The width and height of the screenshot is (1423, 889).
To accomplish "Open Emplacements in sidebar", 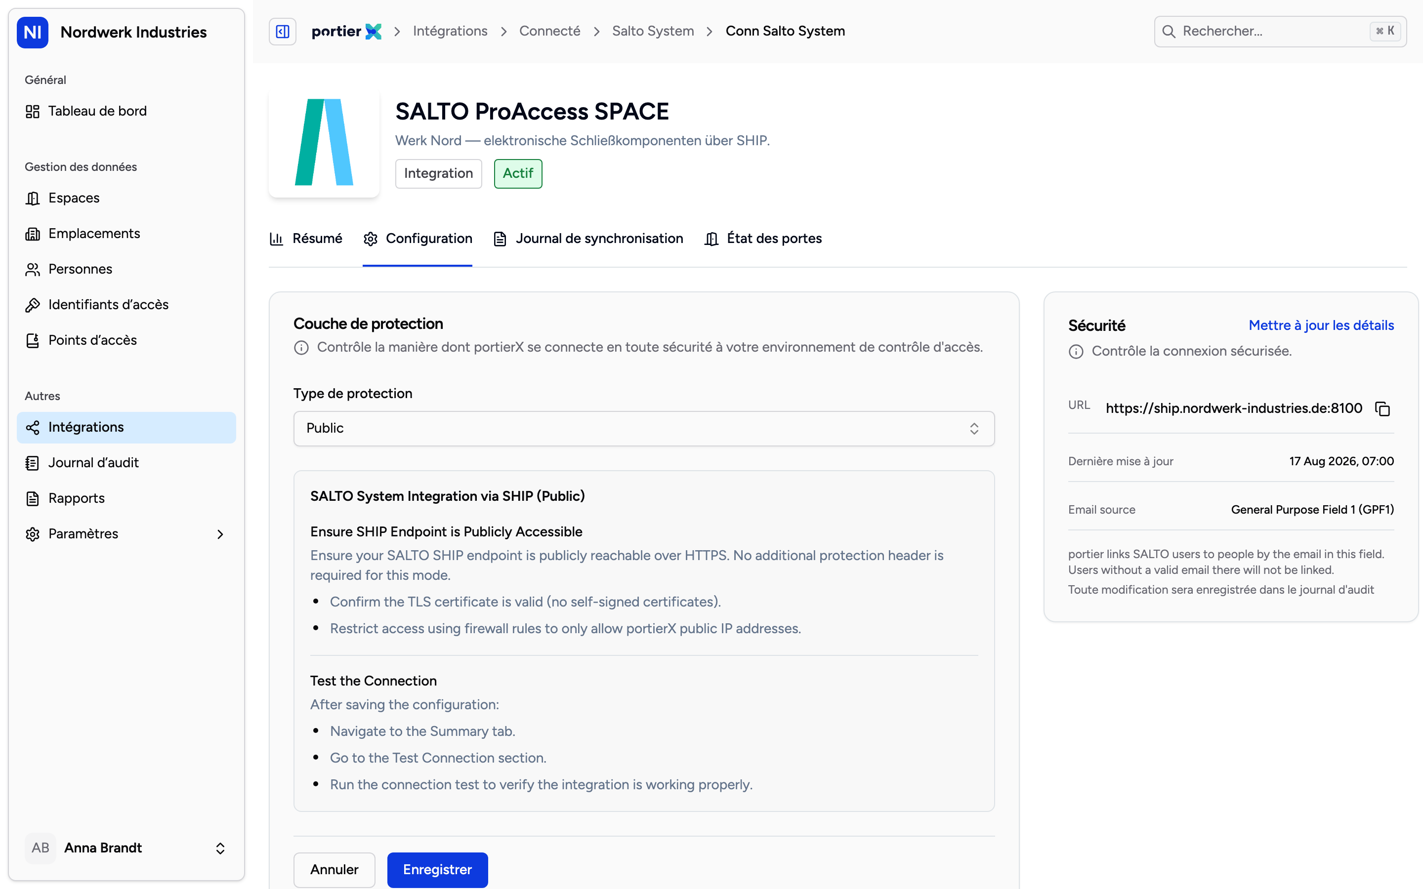I will click(126, 234).
